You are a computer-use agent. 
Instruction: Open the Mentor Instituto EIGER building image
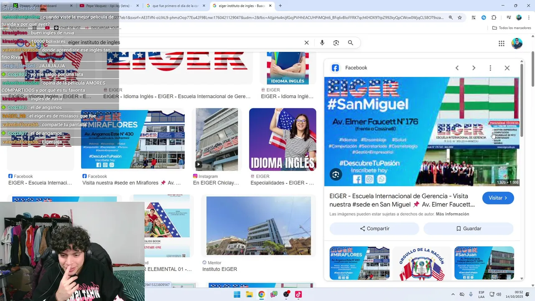[x=259, y=226]
